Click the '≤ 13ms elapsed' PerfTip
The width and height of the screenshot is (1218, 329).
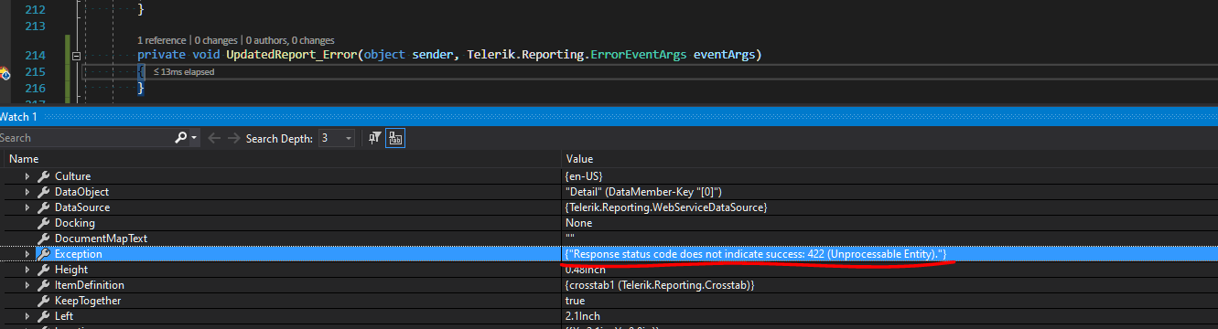(183, 71)
